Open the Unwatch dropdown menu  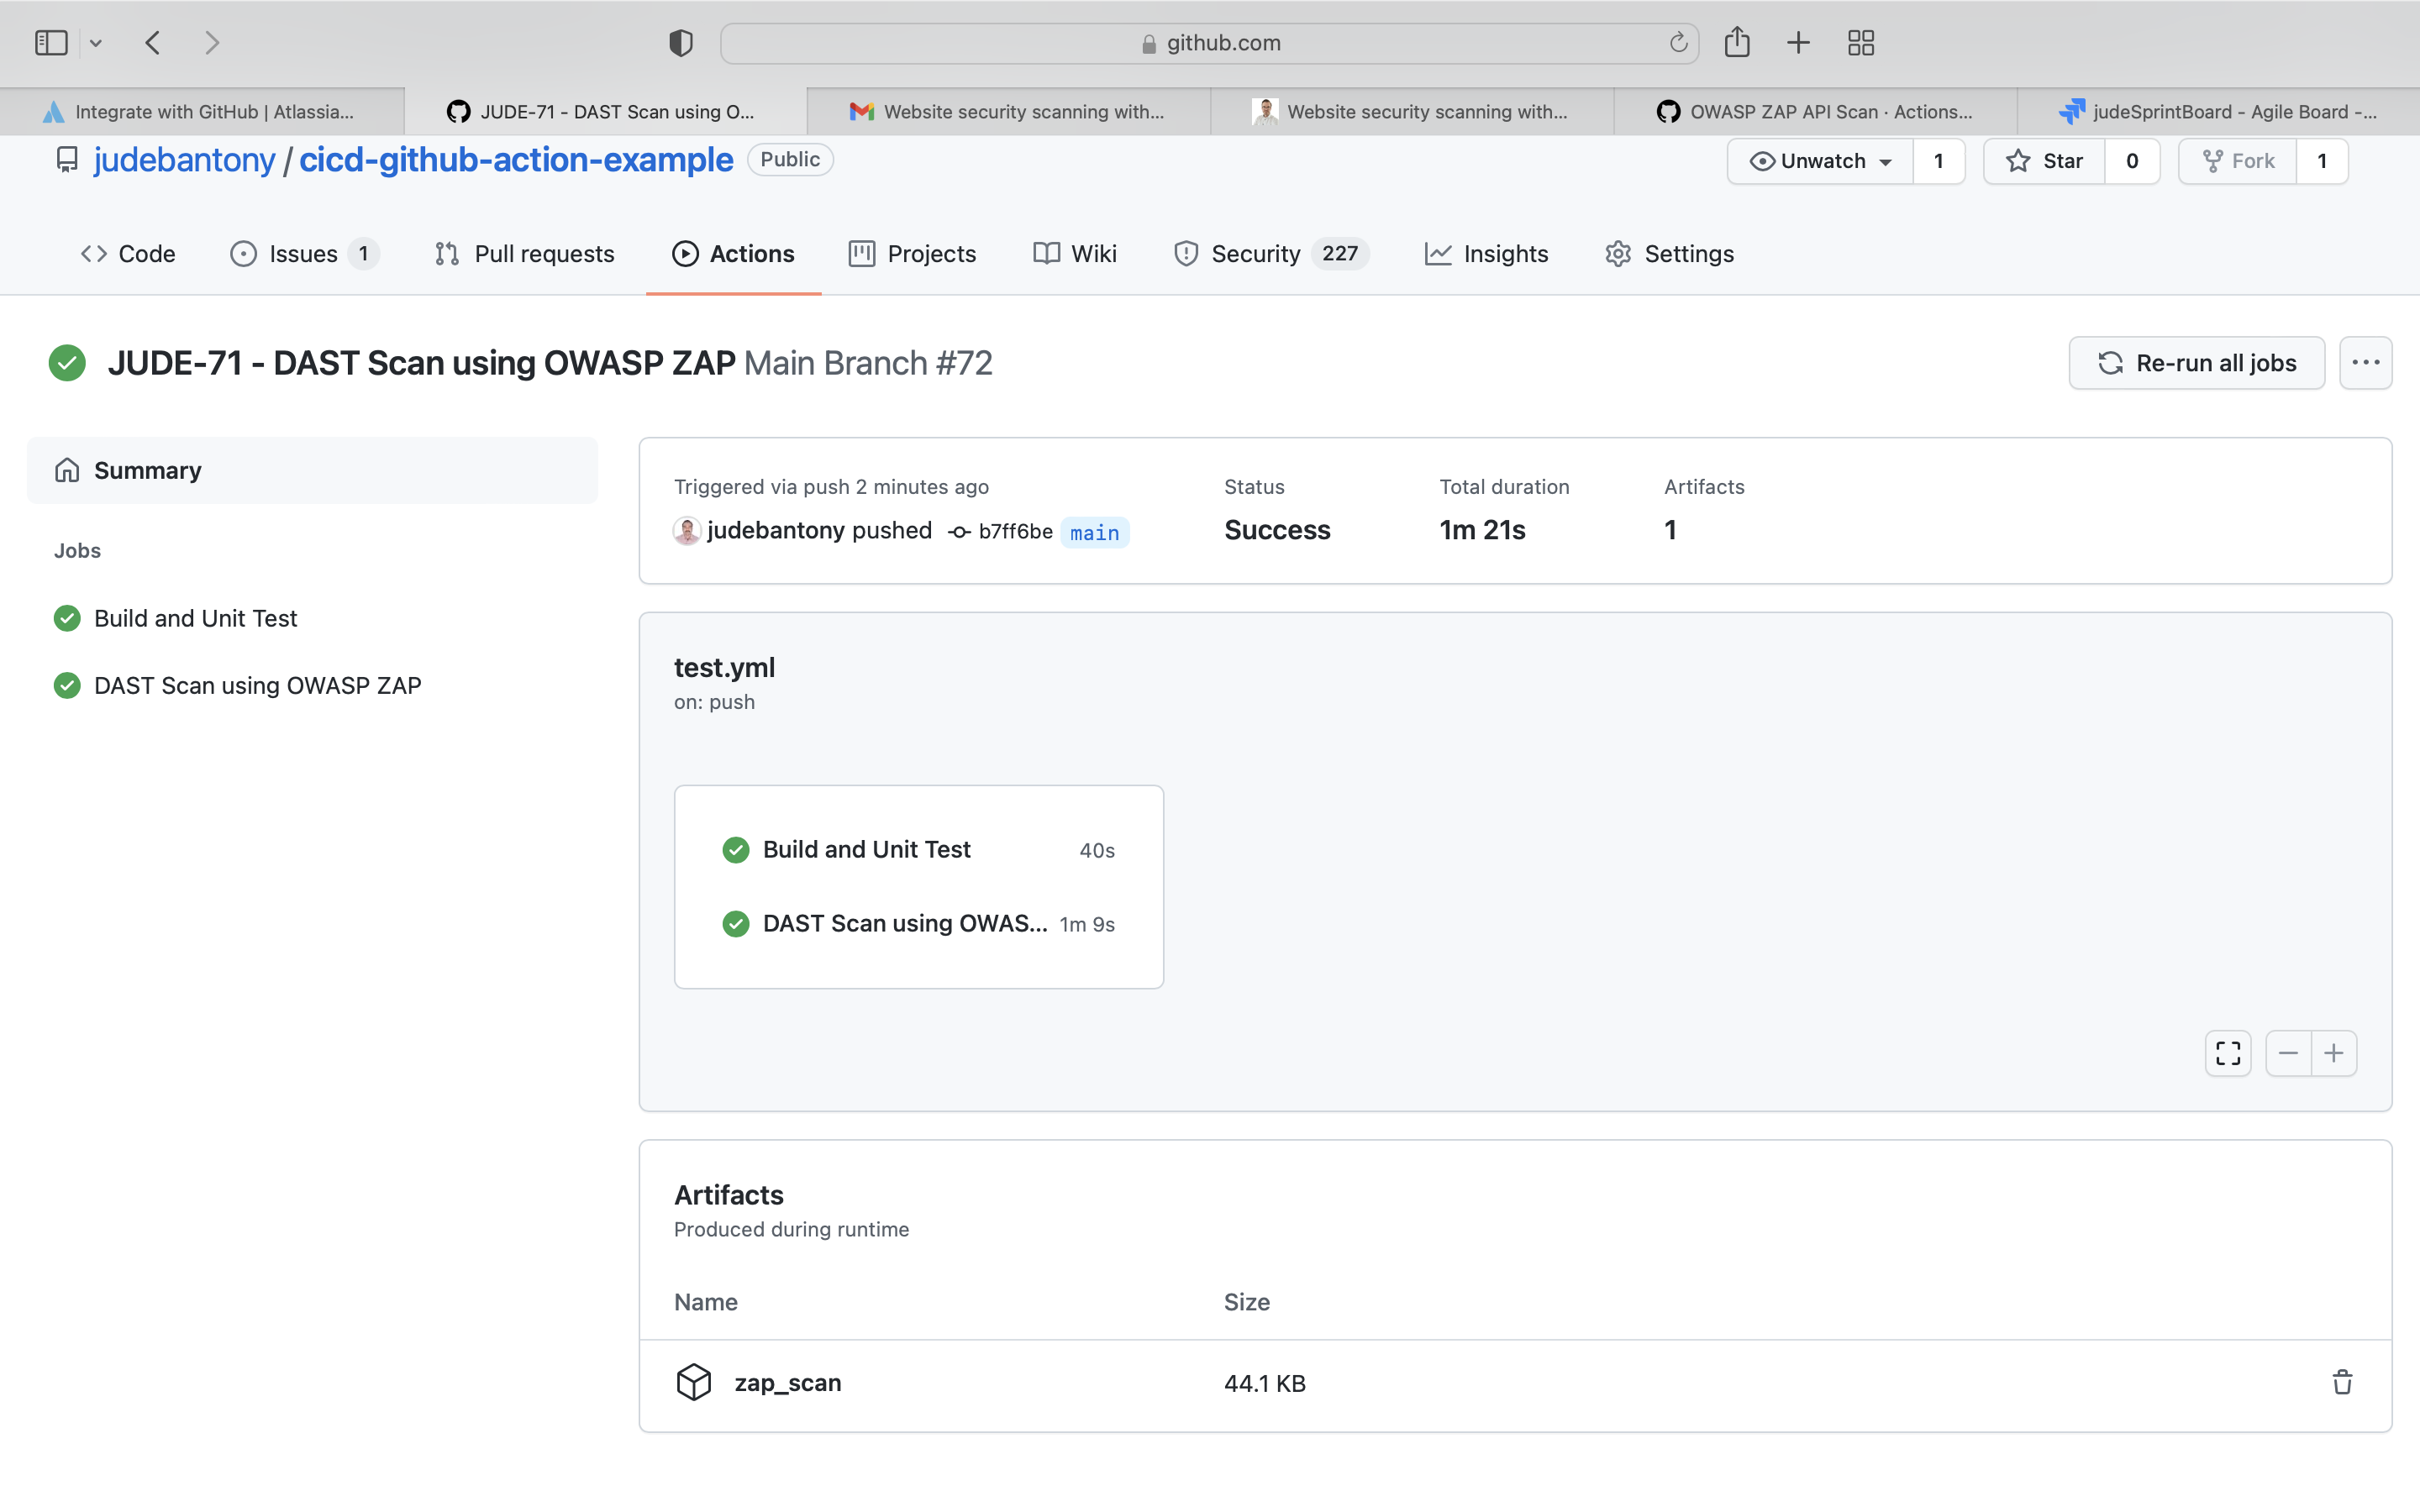(x=1821, y=161)
